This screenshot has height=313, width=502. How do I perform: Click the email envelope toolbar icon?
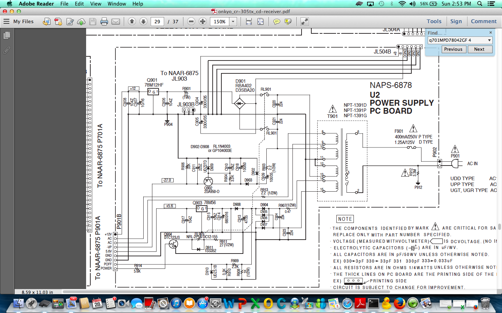tap(116, 22)
